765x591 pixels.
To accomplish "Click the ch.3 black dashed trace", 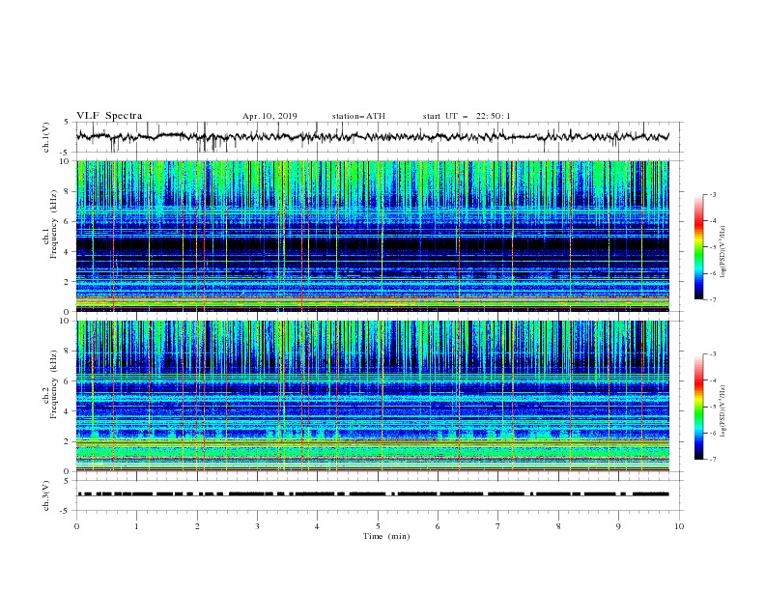I will (373, 494).
